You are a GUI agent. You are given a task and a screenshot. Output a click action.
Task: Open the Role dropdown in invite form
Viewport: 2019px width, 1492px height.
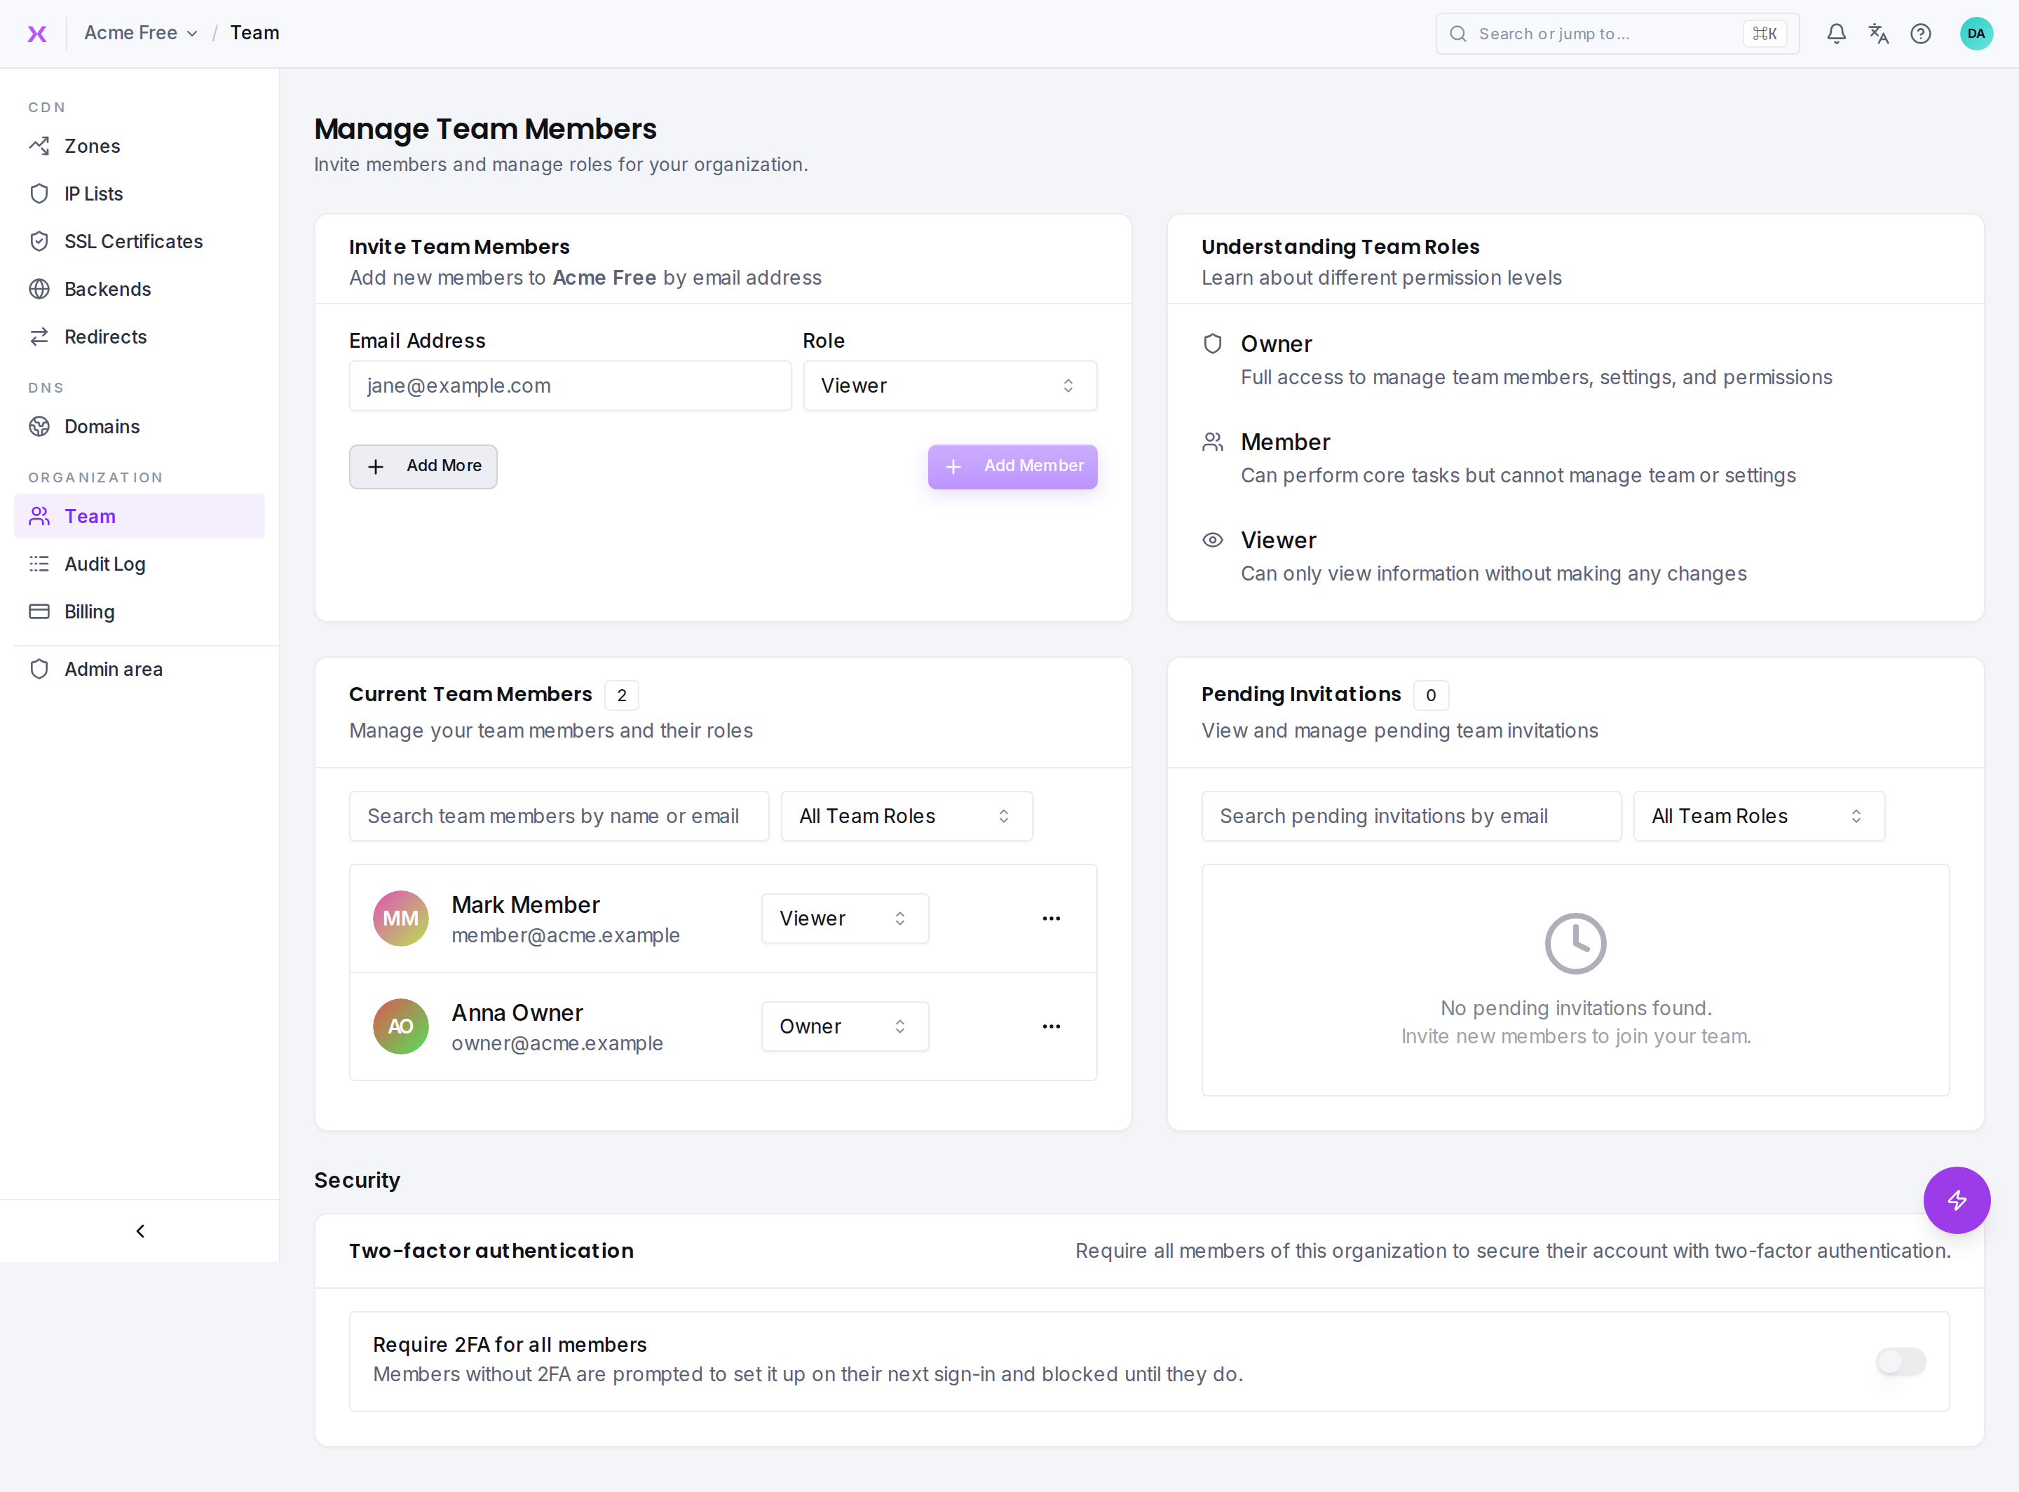click(x=950, y=386)
